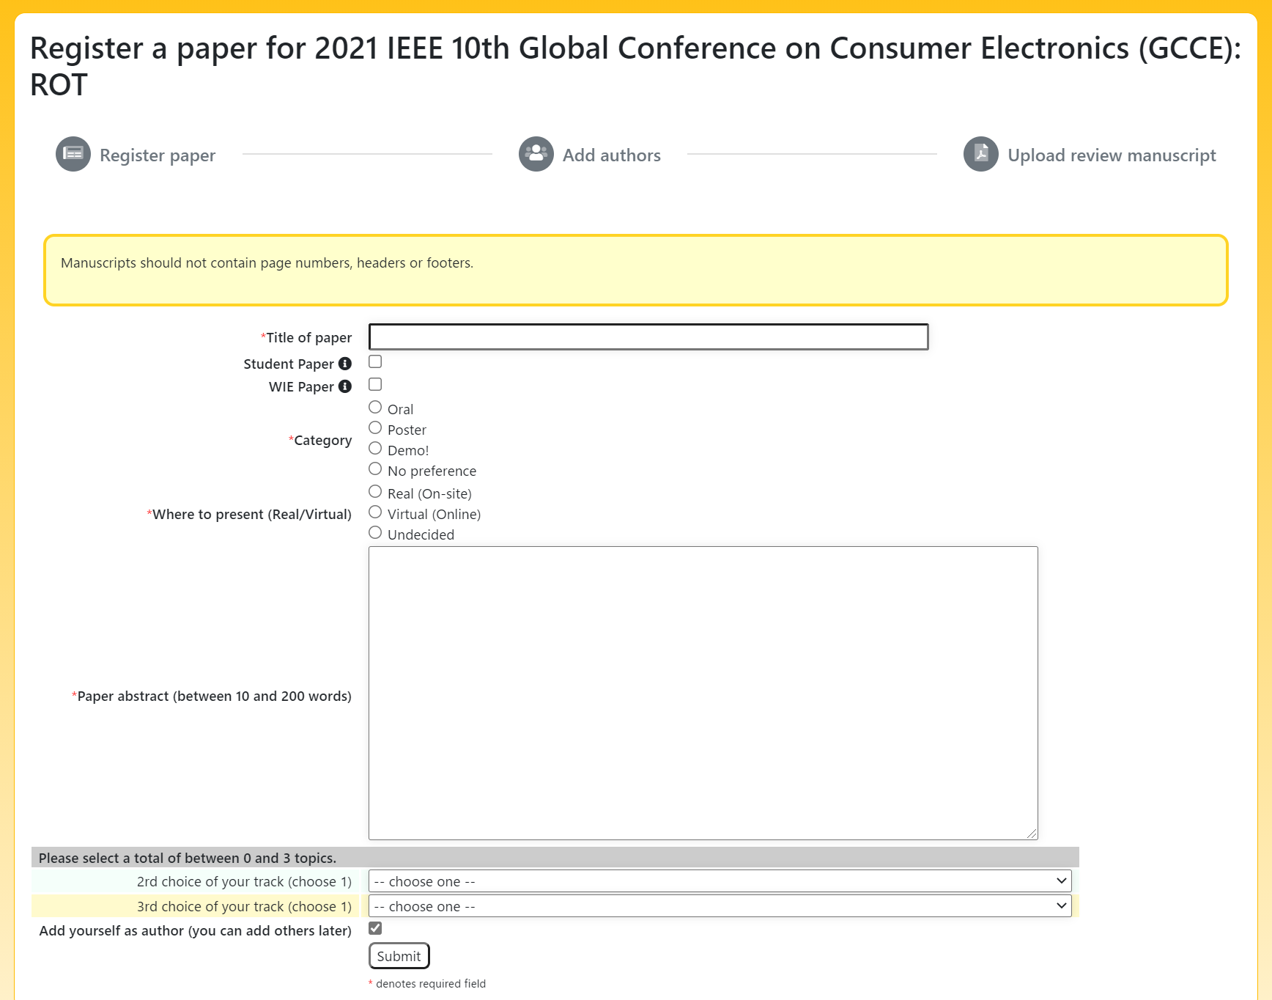The width and height of the screenshot is (1272, 1000).
Task: Click the 'Category' field label
Action: (x=320, y=440)
